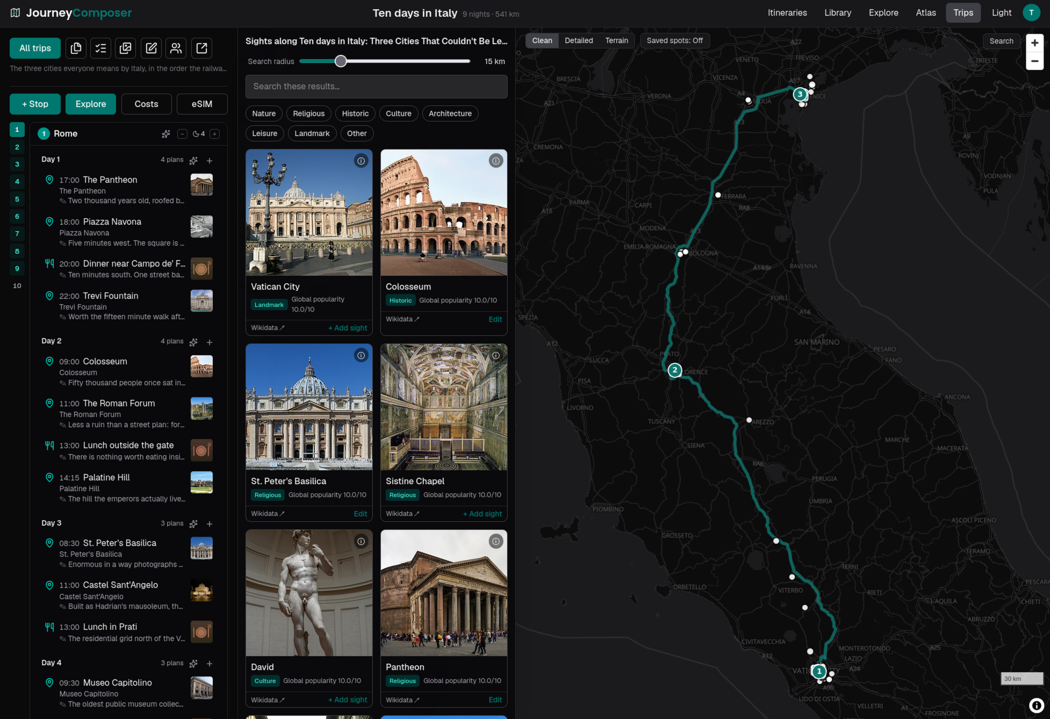Click the Search radius slider handle
1050x719 pixels.
click(341, 61)
